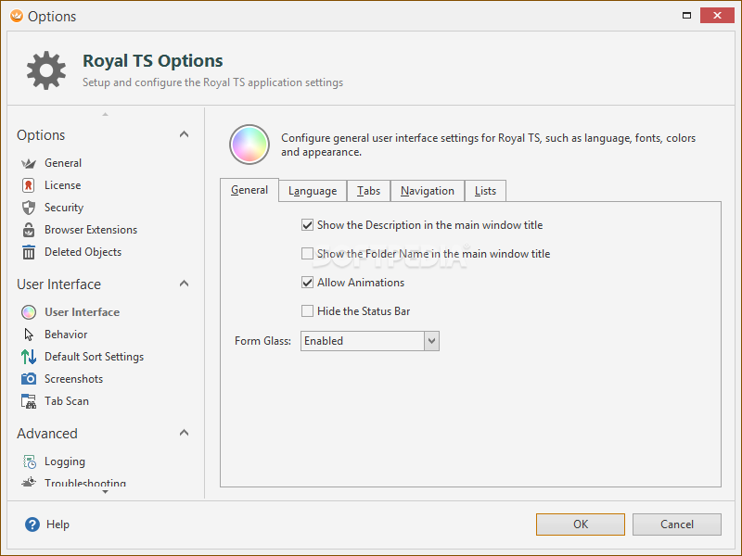
Task: Uncheck Show the Description in main window title
Action: 307,225
